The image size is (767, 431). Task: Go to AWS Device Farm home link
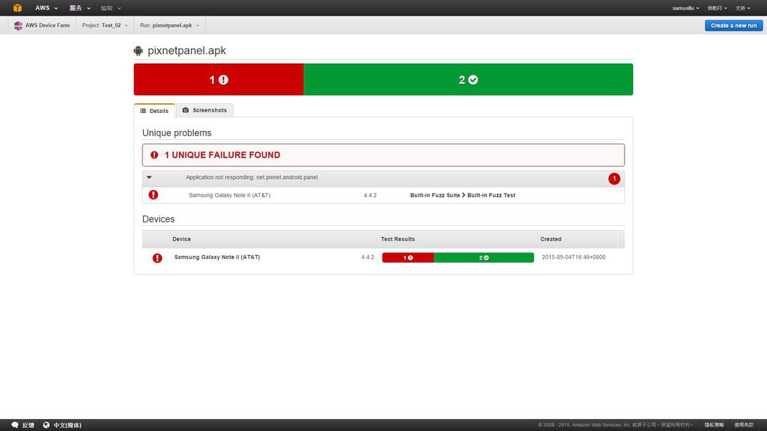point(47,25)
